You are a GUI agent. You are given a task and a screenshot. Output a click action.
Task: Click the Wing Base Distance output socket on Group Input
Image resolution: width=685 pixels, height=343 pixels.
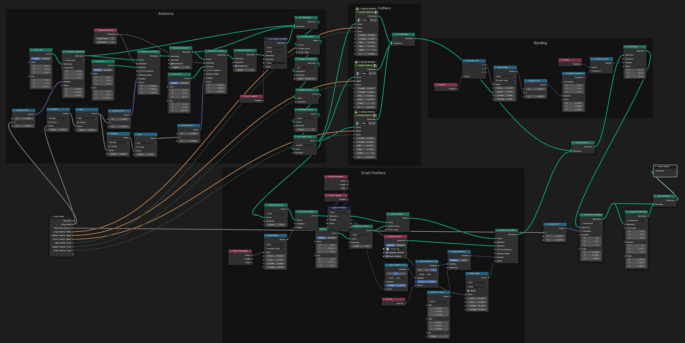(x=73, y=228)
